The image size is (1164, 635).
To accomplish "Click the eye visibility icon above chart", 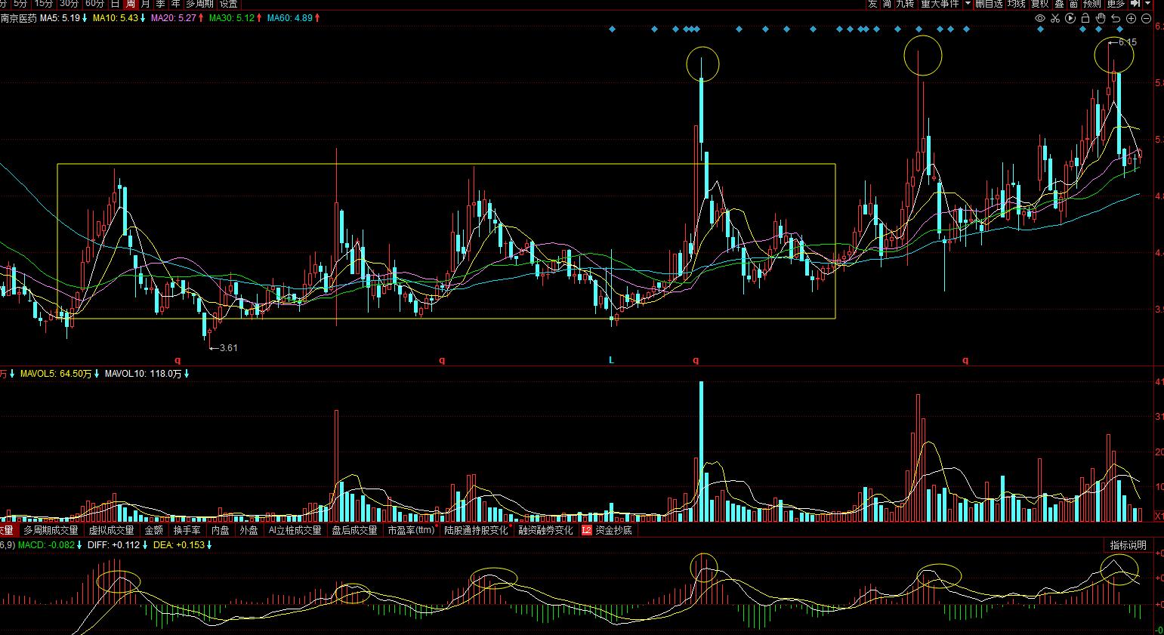I will pyautogui.click(x=1040, y=18).
